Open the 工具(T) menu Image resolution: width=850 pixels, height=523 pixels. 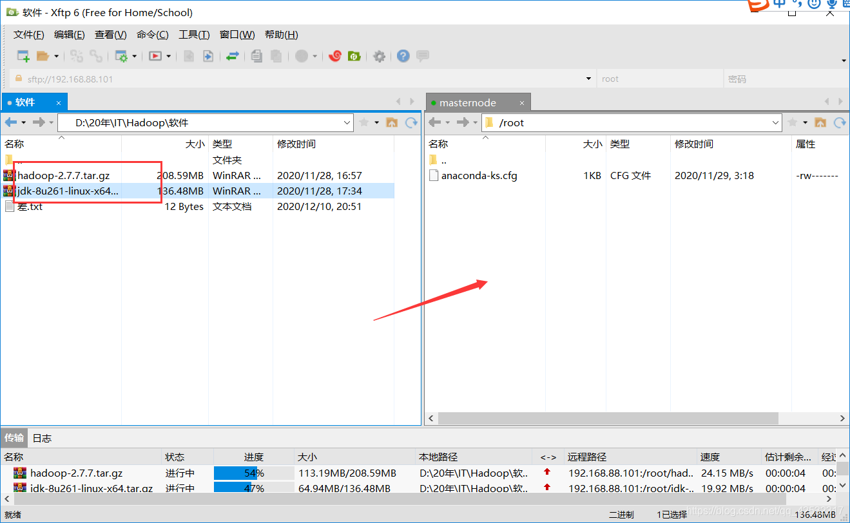(194, 35)
